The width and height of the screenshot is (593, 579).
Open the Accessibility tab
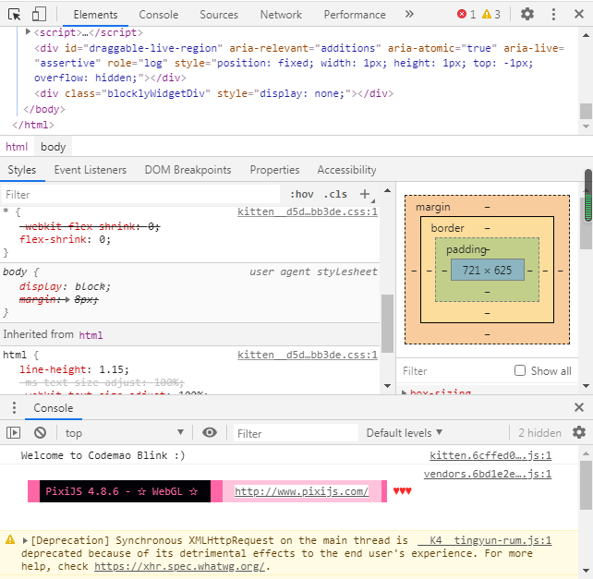point(346,170)
